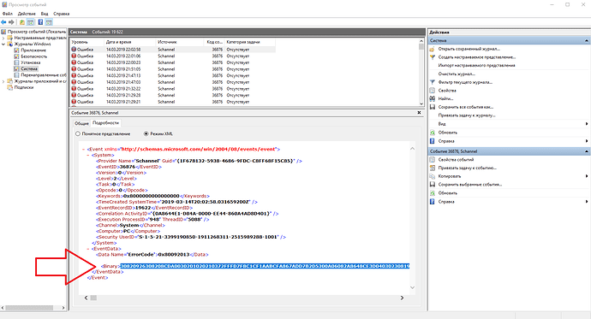Open the Файл menu
This screenshot has height=319, width=591.
point(8,14)
